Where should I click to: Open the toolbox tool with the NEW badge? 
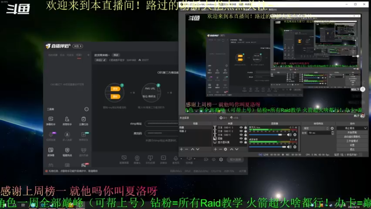pos(84,136)
